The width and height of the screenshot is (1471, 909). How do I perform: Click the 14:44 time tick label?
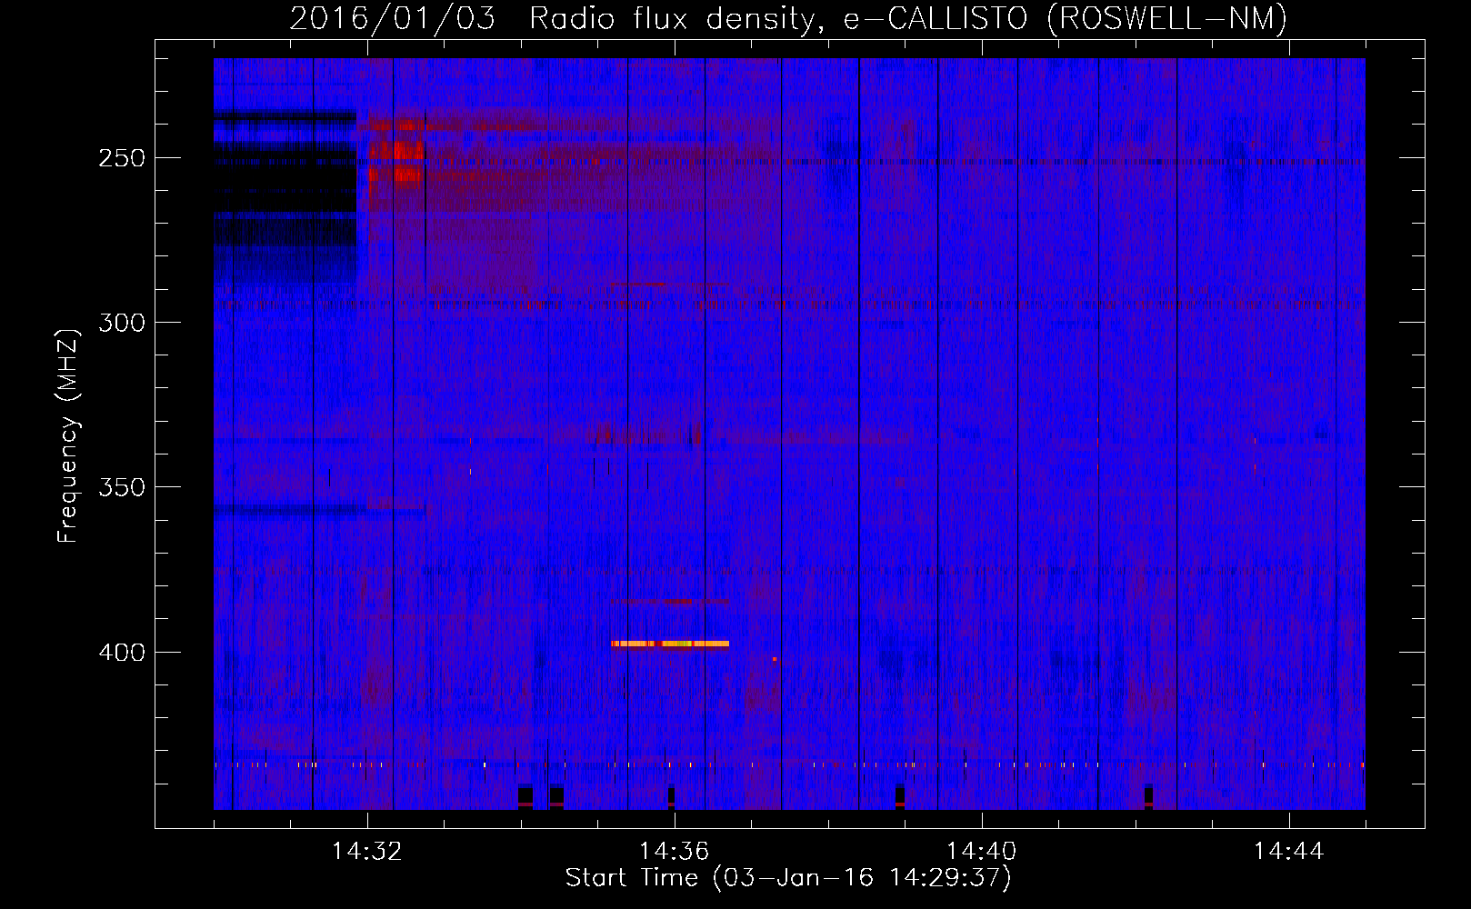[1288, 852]
